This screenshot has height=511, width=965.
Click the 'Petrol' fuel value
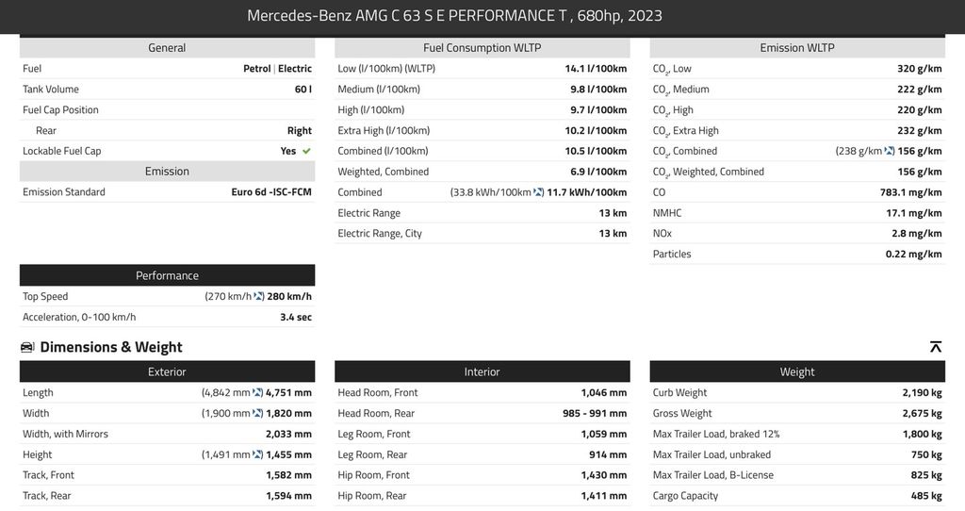point(256,68)
